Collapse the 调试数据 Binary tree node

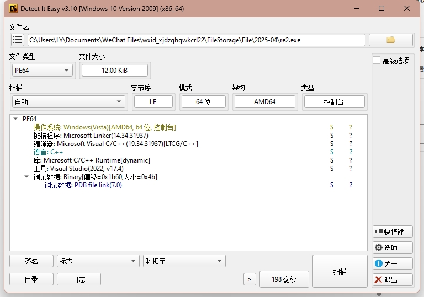pos(26,177)
